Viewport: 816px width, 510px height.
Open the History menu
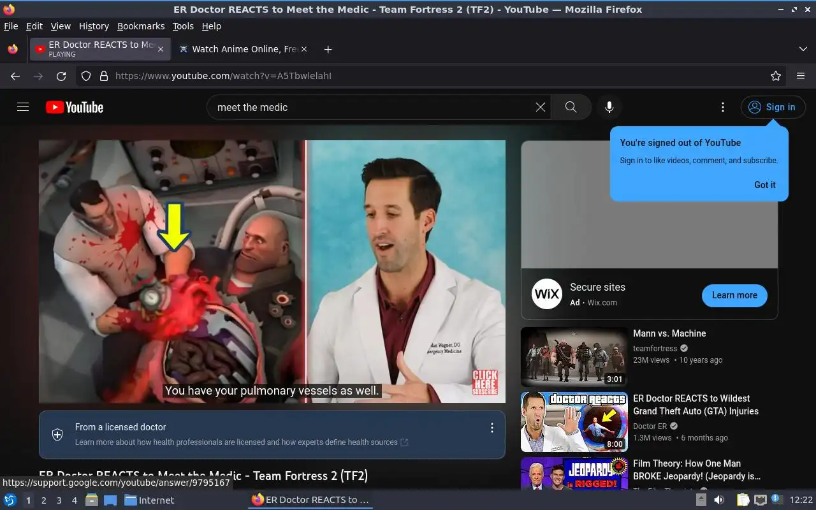click(x=94, y=26)
